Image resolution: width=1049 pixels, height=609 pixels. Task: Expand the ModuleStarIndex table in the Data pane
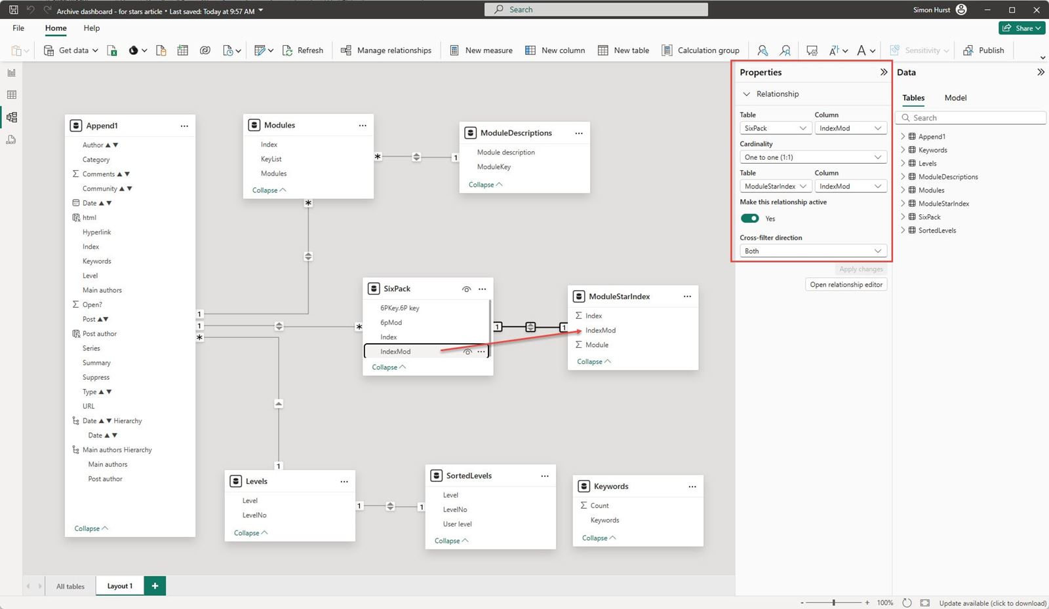[903, 203]
